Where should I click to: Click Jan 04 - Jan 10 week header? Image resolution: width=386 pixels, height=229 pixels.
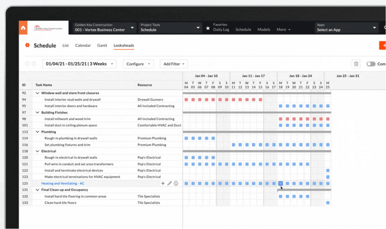click(x=206, y=76)
